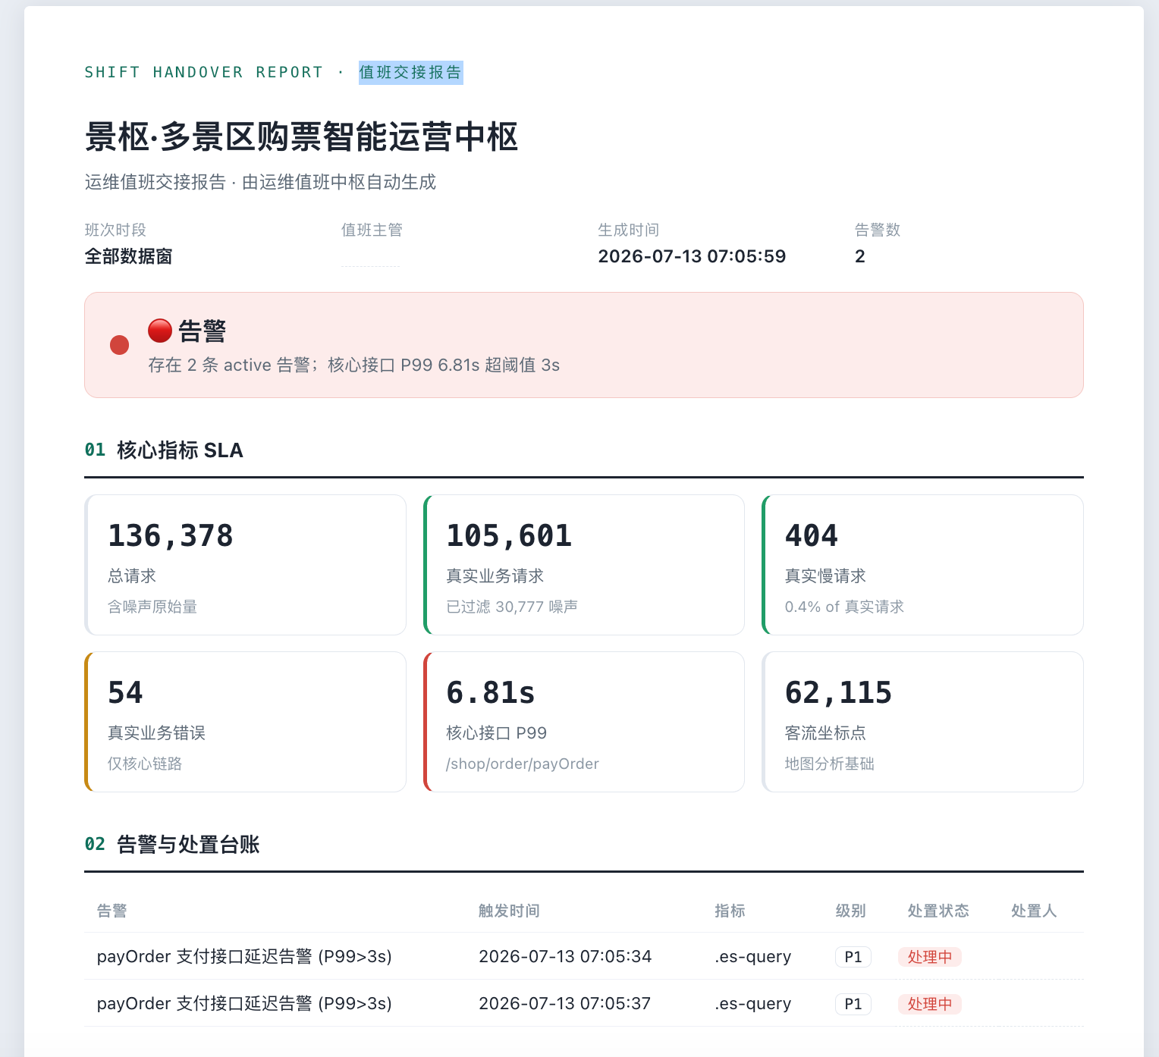This screenshot has width=1159, height=1057.
Task: Click the 含噪声原始量 caption
Action: [152, 607]
